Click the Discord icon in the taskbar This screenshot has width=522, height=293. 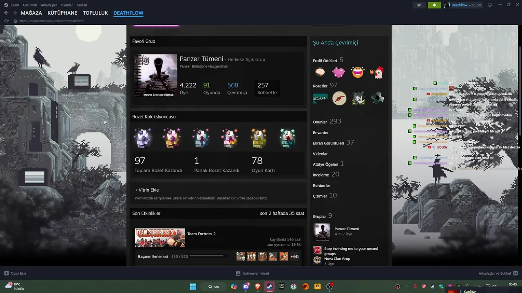click(x=246, y=286)
